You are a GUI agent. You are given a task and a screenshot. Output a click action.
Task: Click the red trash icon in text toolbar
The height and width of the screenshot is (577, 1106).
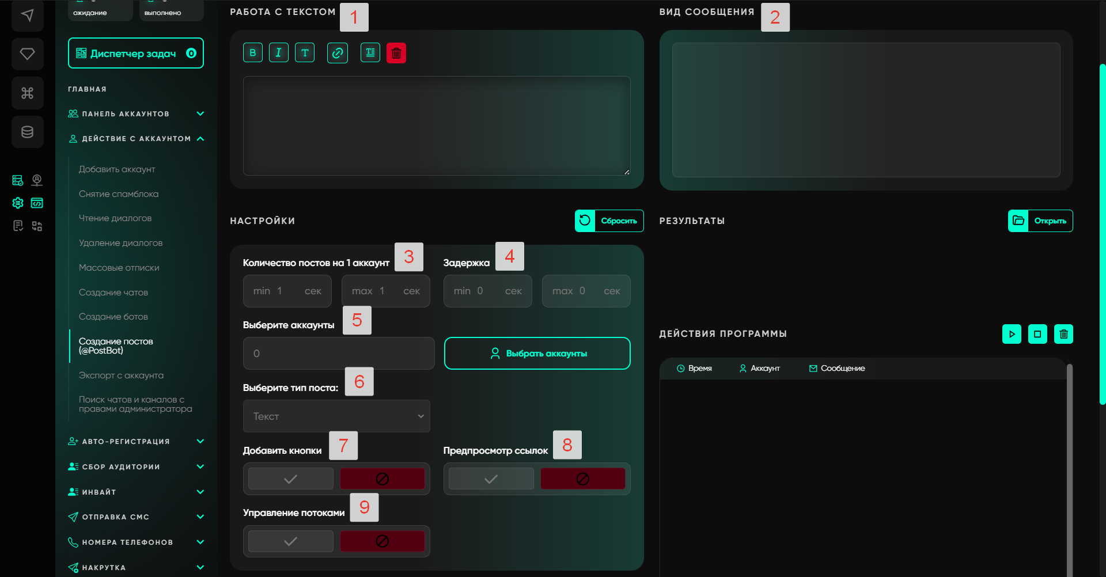pos(396,53)
